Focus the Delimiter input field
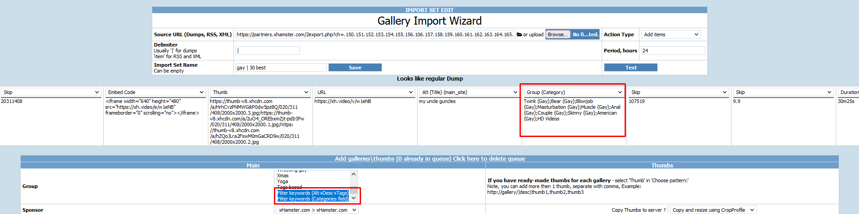Image resolution: width=859 pixels, height=214 pixels. (x=268, y=51)
